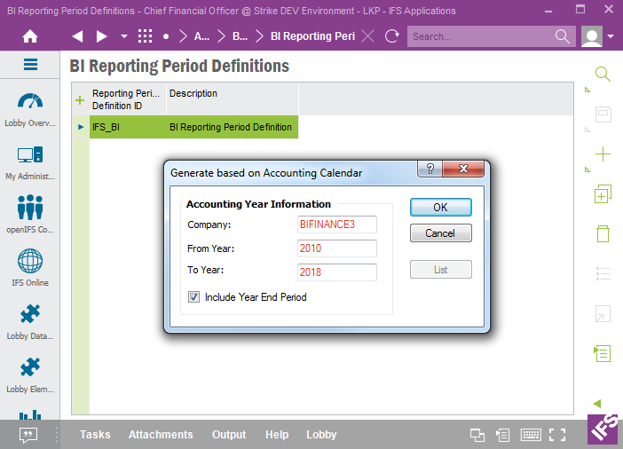
Task: Uncheck Include Year End Period
Action: click(x=193, y=297)
